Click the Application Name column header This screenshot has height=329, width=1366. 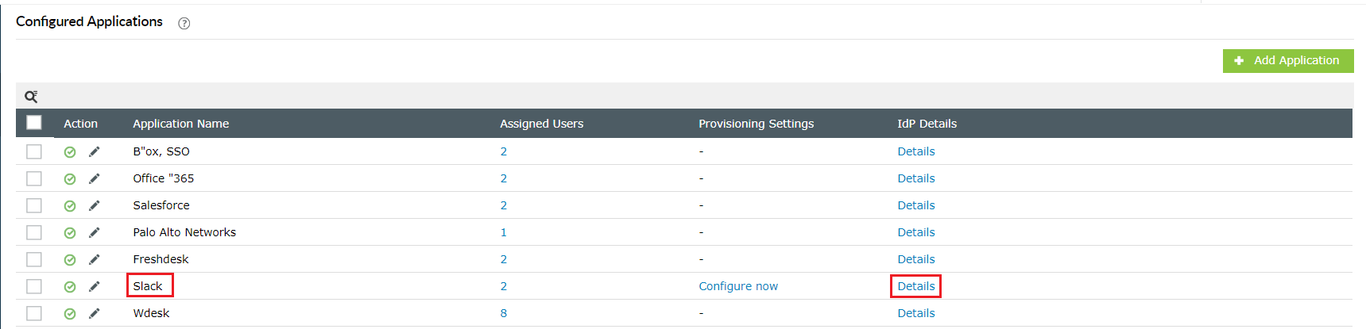point(180,124)
